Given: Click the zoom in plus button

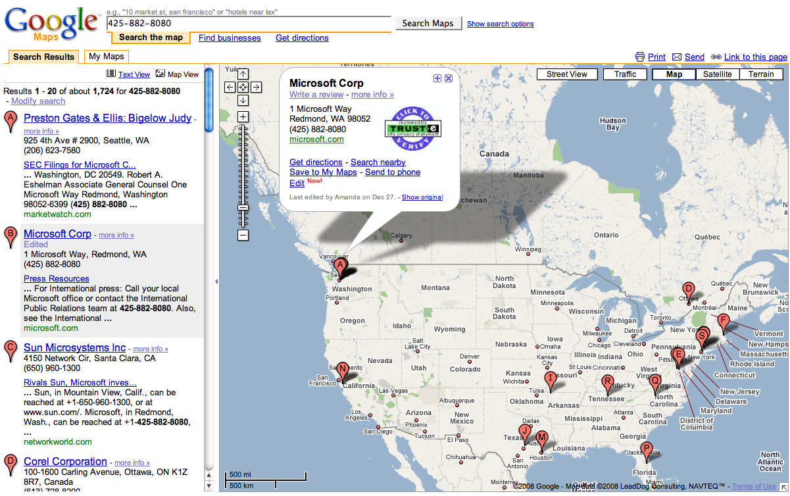Looking at the screenshot, I should (x=243, y=117).
